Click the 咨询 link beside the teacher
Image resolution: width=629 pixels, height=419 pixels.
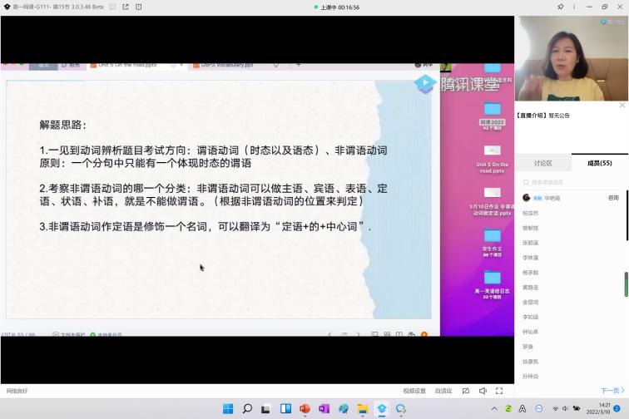613,198
